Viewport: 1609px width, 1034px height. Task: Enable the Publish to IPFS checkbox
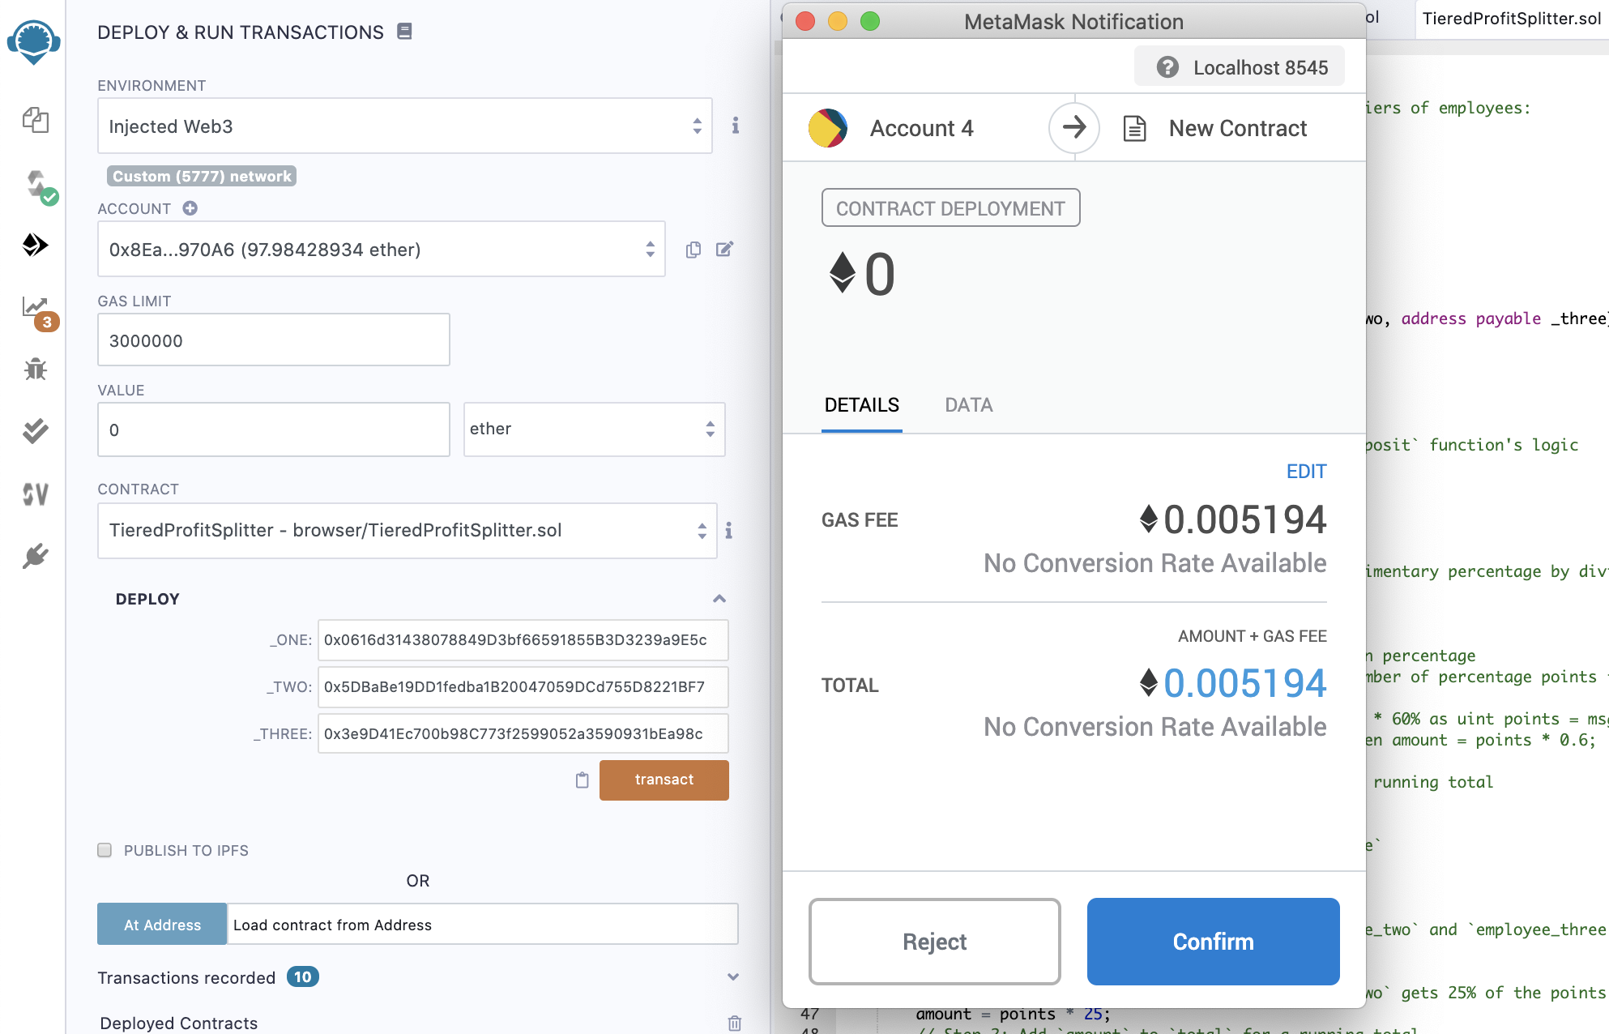(x=105, y=850)
